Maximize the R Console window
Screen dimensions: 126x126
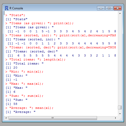109,8
